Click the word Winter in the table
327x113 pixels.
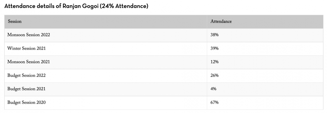click(x=14, y=49)
